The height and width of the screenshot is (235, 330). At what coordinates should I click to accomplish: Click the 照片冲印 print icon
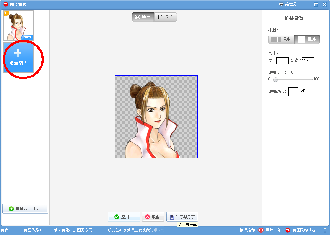click(x=261, y=230)
